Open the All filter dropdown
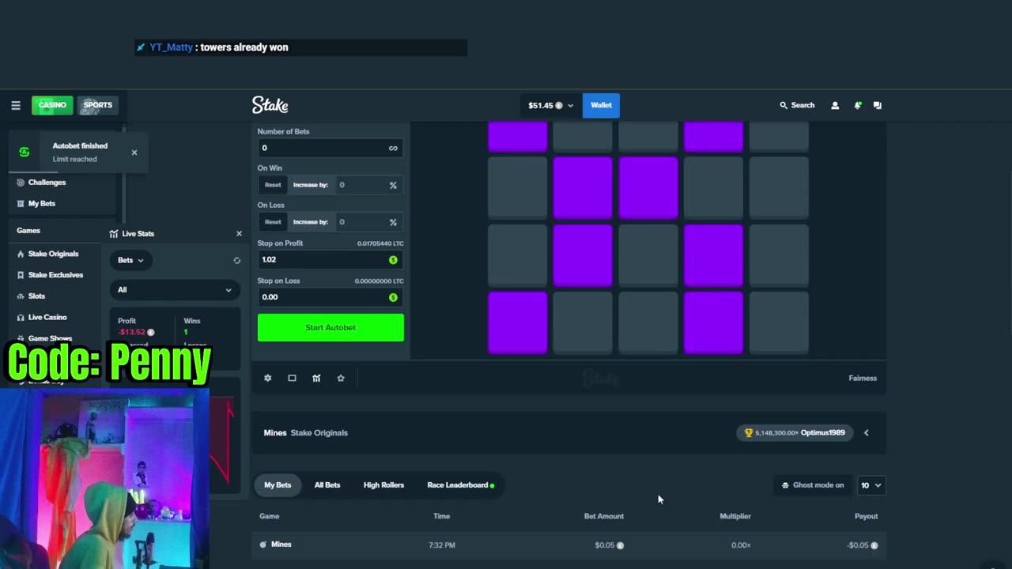Viewport: 1012px width, 569px height. pyautogui.click(x=175, y=290)
